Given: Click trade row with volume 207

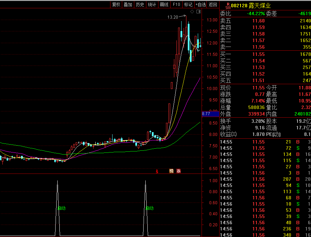Looking at the screenshot, I should click(265, 179).
